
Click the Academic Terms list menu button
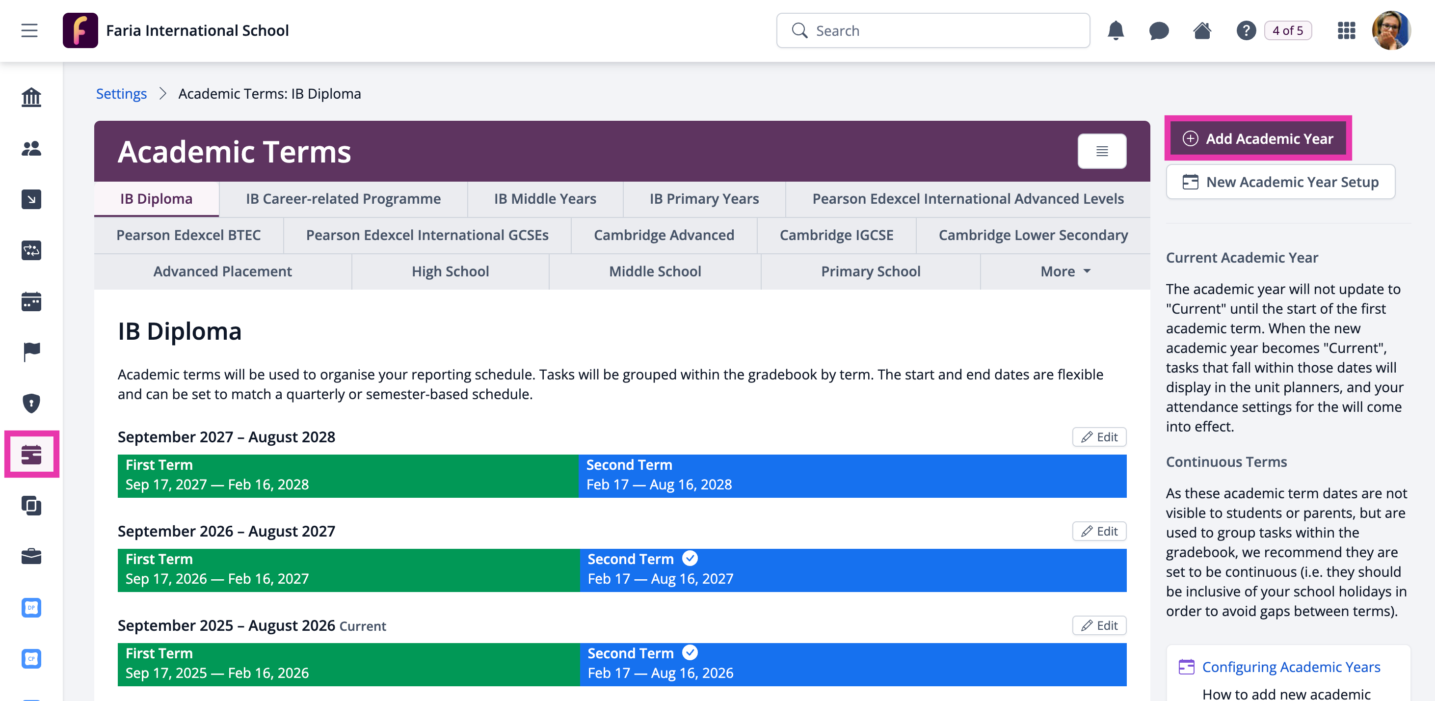(1102, 151)
